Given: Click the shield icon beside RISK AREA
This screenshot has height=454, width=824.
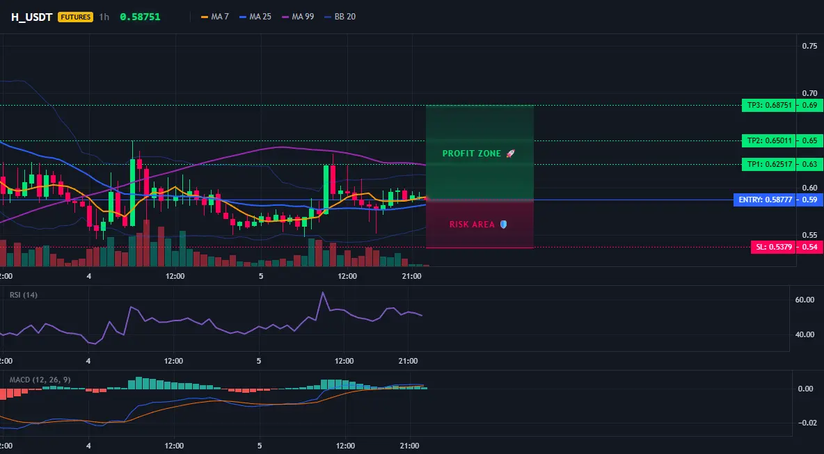Looking at the screenshot, I should pyautogui.click(x=503, y=224).
